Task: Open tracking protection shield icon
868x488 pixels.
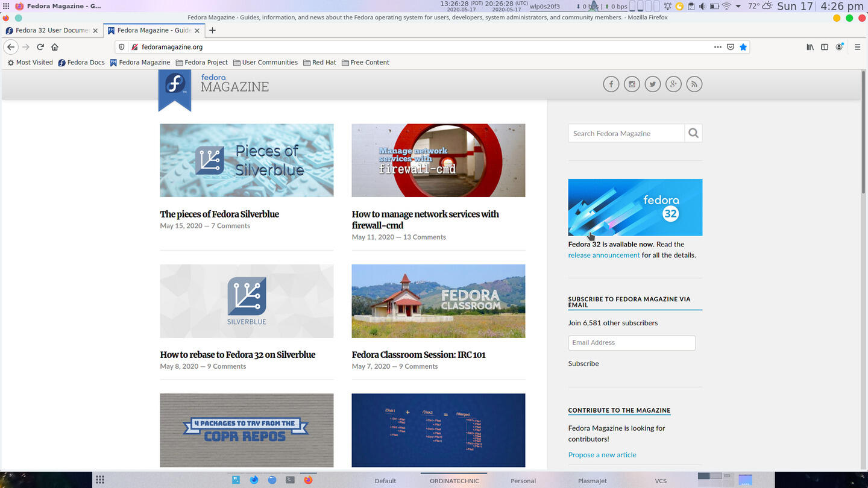Action: pyautogui.click(x=121, y=47)
